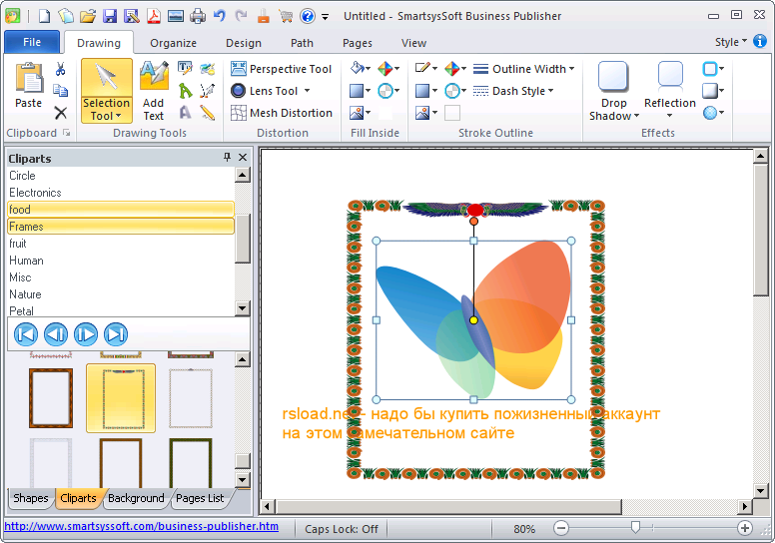Open the Background panel tab
The width and height of the screenshot is (775, 543).
tap(136, 498)
